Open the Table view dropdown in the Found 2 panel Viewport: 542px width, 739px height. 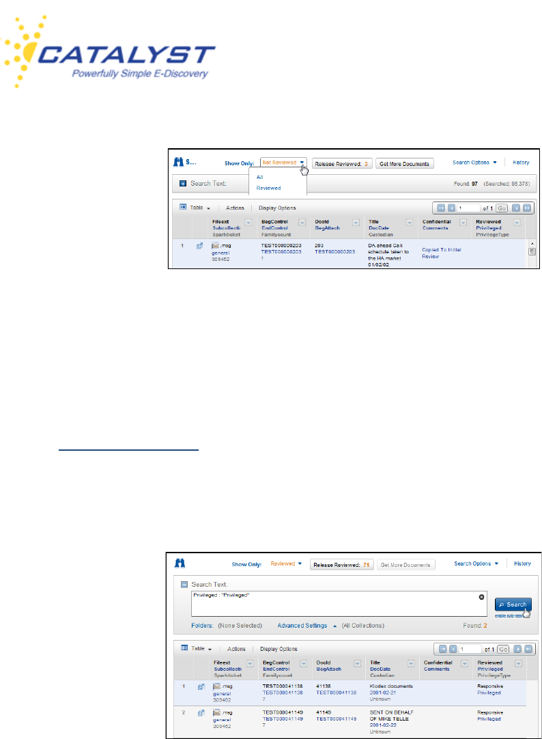(197, 649)
